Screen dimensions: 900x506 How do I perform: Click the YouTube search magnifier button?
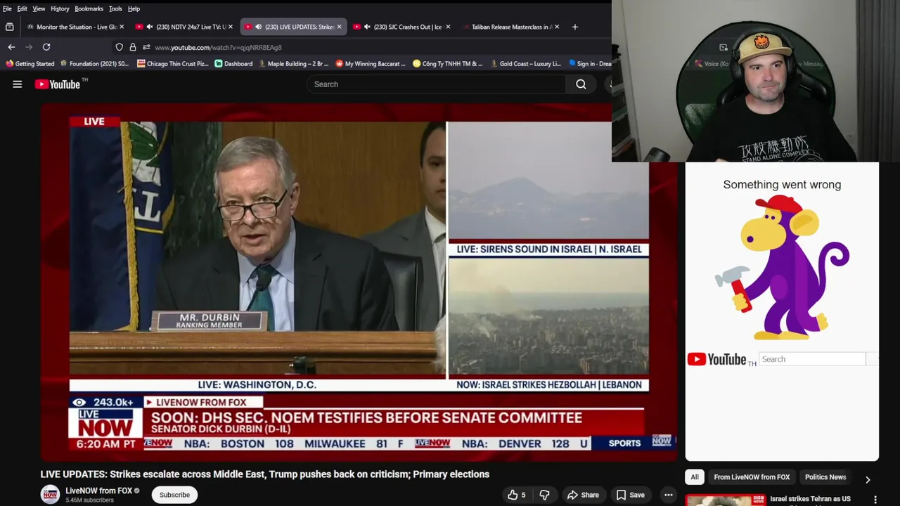(581, 84)
